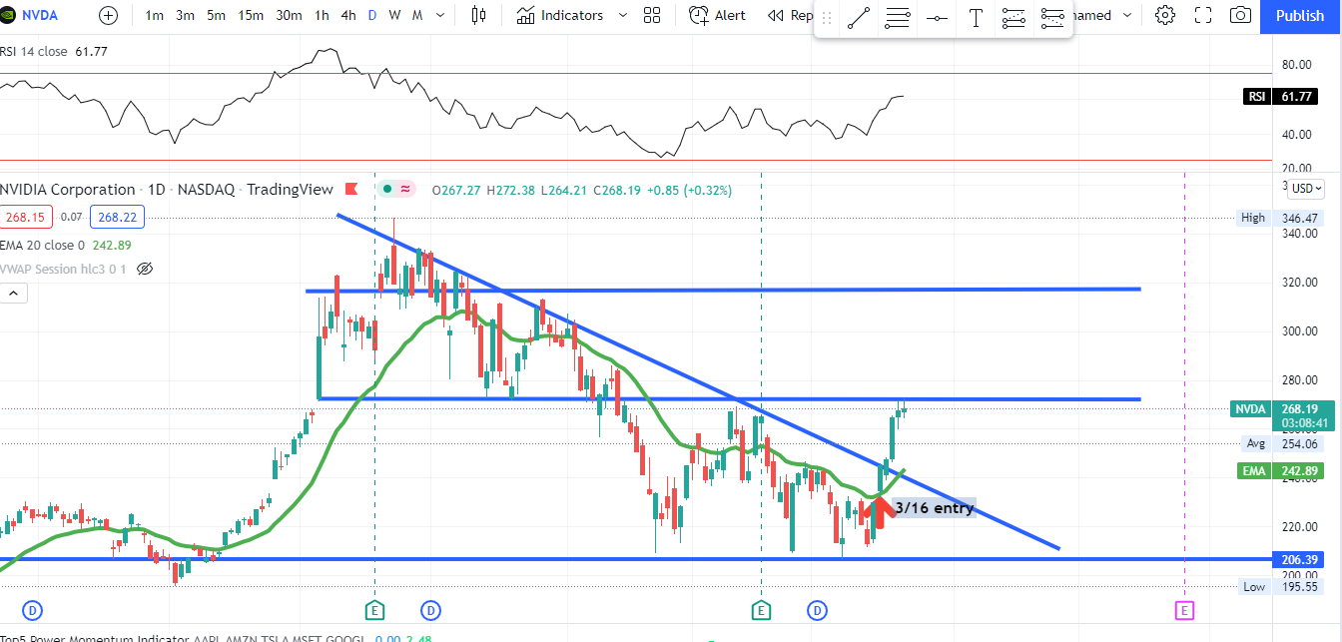
Task: Click the second green earnings E marker
Action: pyautogui.click(x=761, y=610)
